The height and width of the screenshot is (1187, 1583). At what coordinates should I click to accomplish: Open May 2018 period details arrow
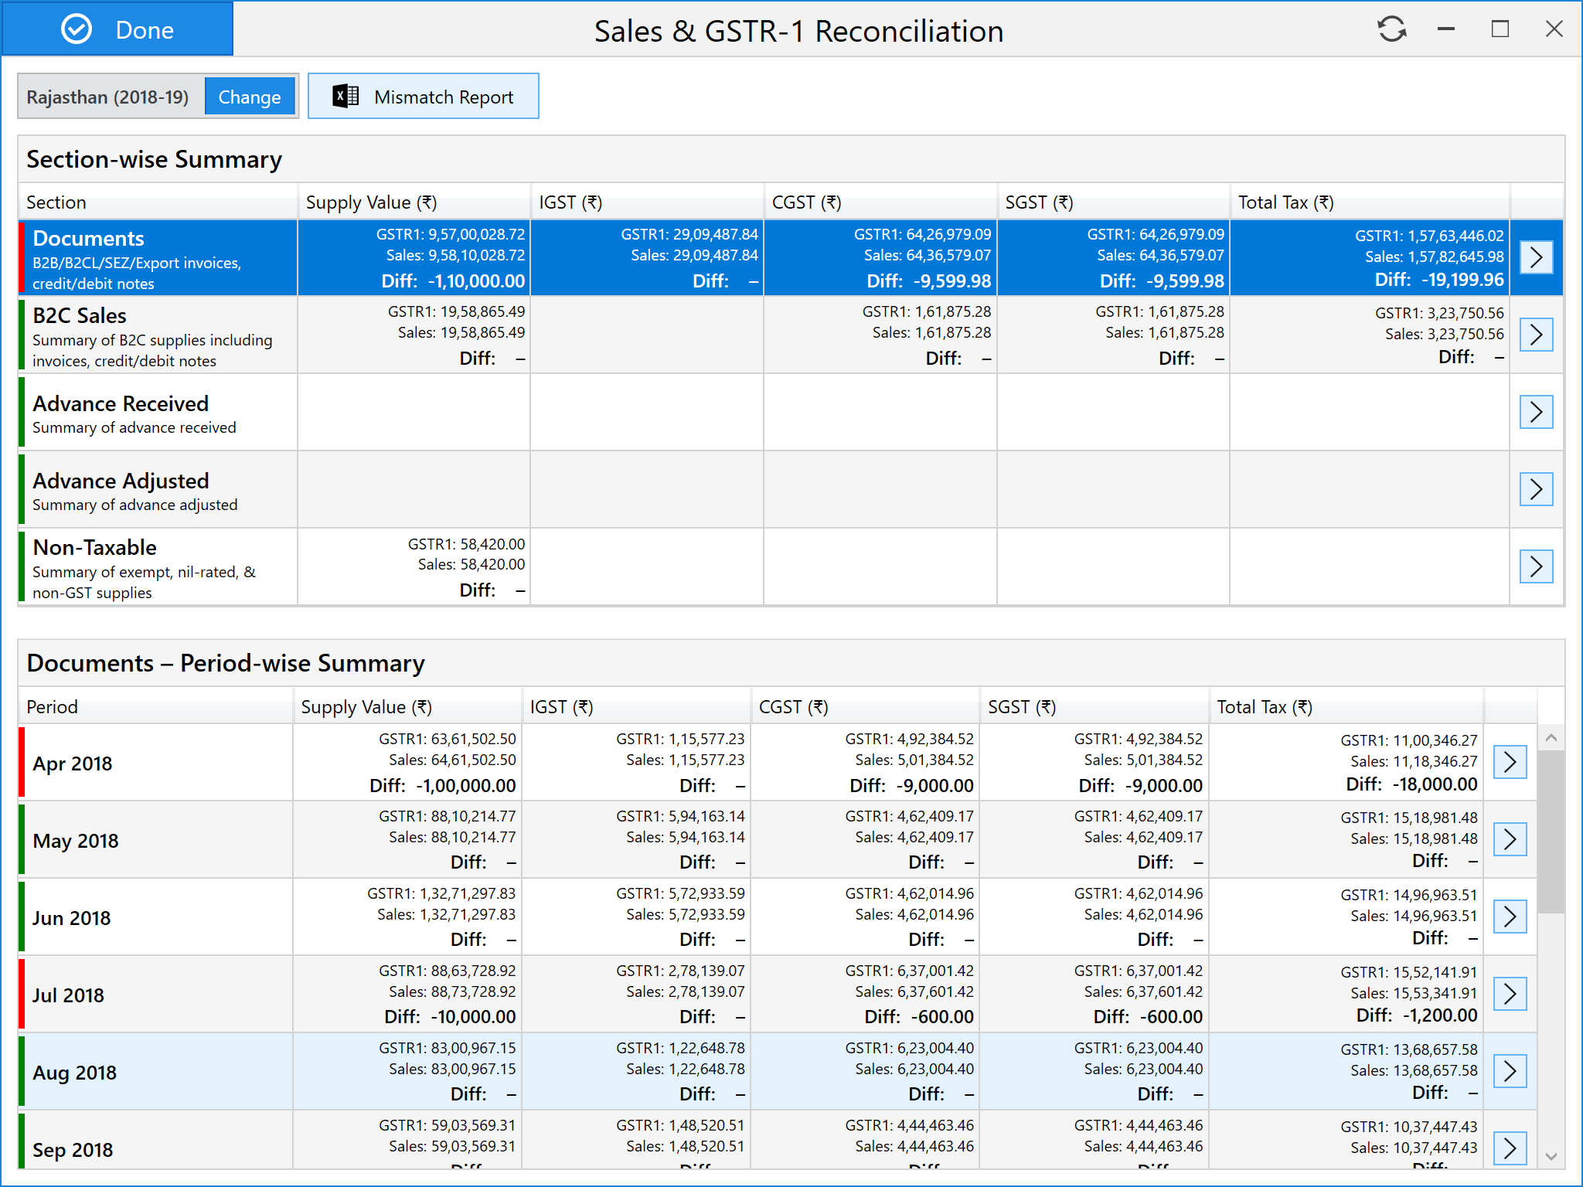1509,839
